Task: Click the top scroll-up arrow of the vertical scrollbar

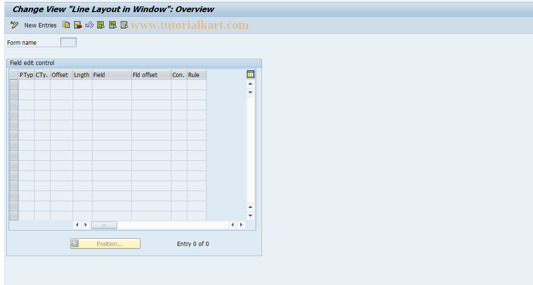Action: pyautogui.click(x=250, y=84)
